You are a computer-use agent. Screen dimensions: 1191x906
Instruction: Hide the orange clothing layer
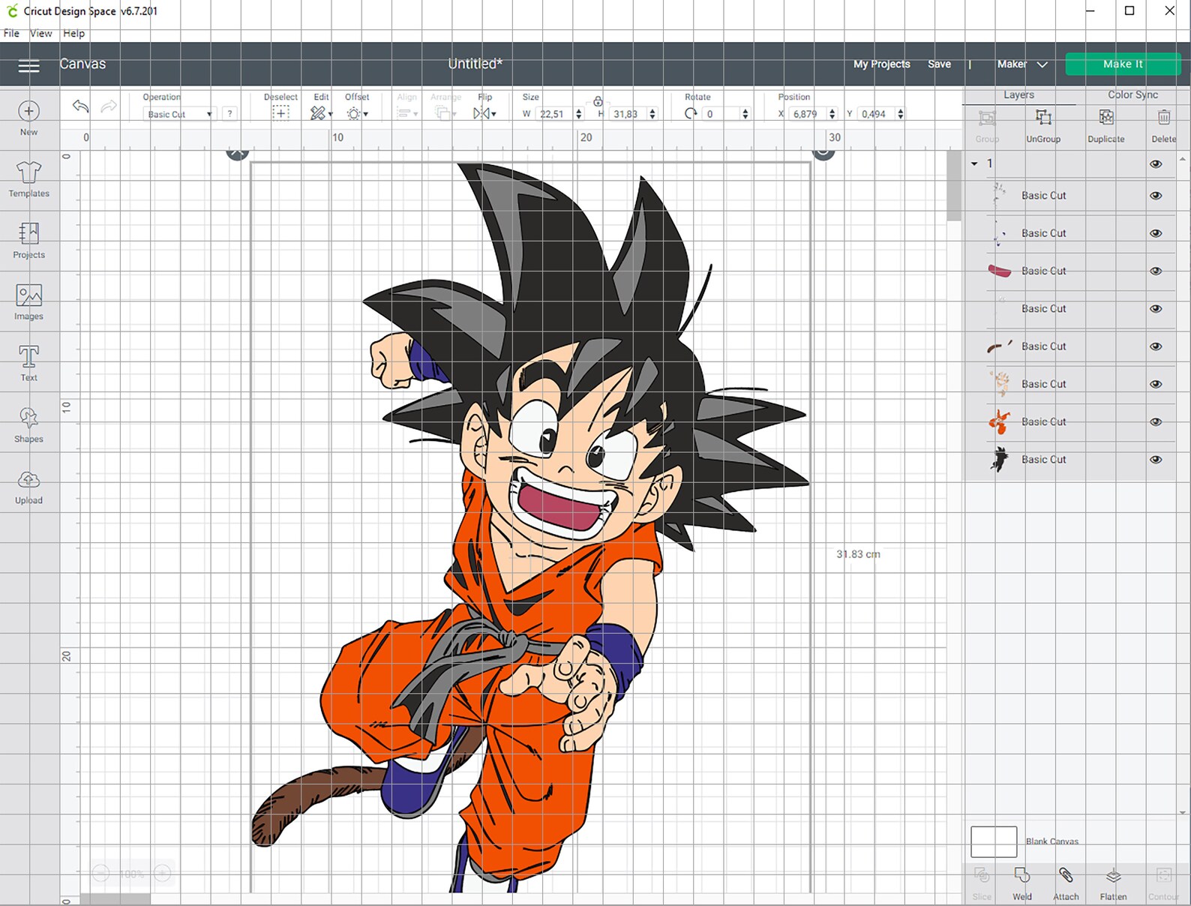pos(1156,422)
